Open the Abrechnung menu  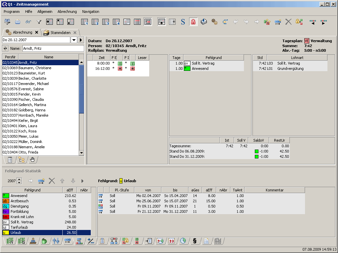click(67, 12)
